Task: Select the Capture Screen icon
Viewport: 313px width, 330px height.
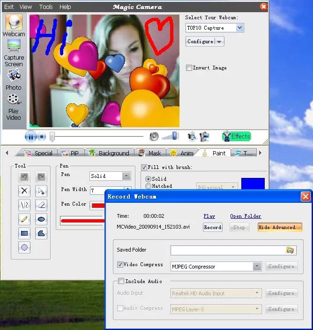Action: tap(14, 46)
